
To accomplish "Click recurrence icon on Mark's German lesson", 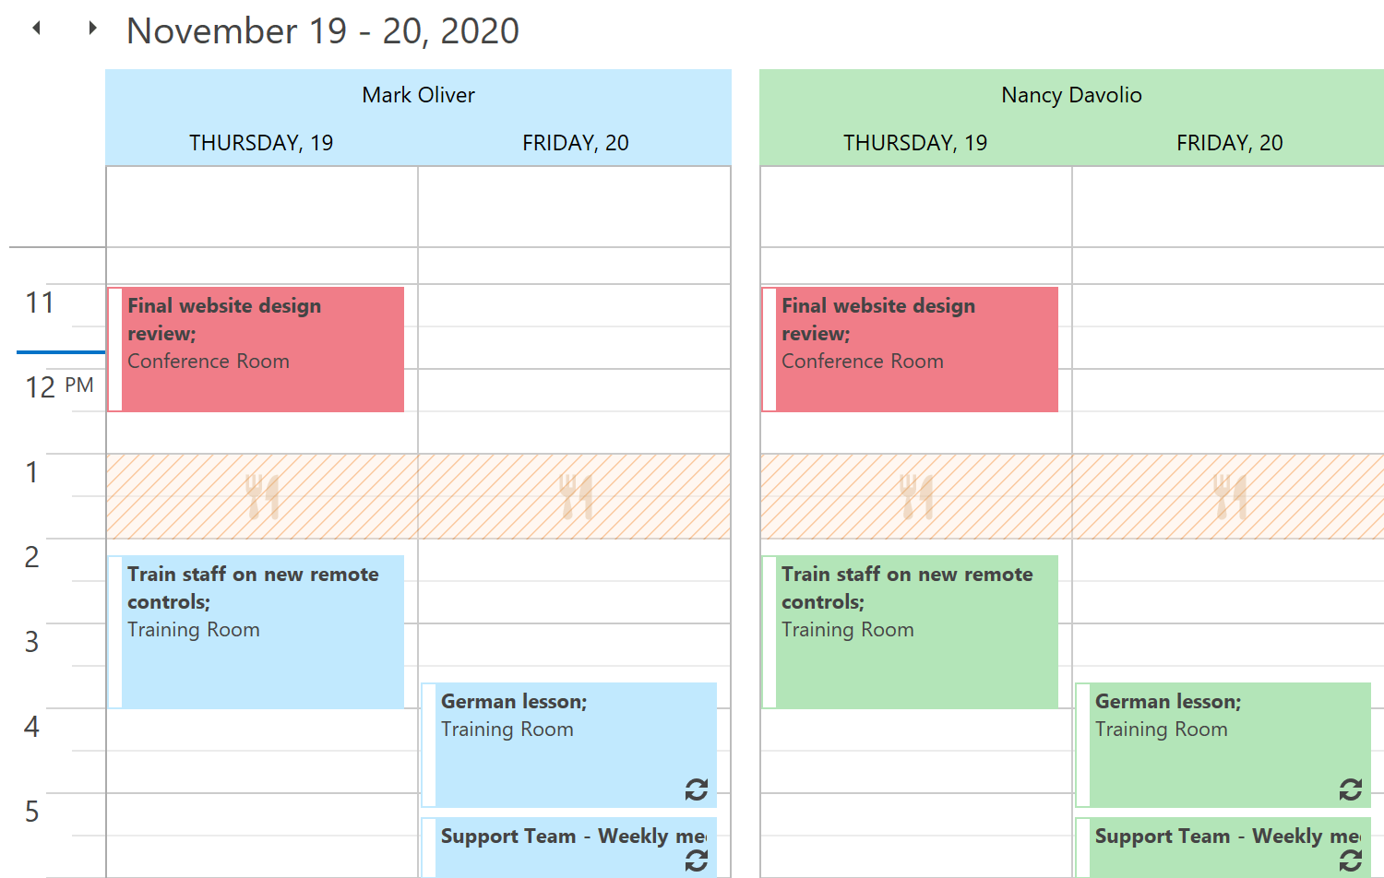I will (697, 789).
